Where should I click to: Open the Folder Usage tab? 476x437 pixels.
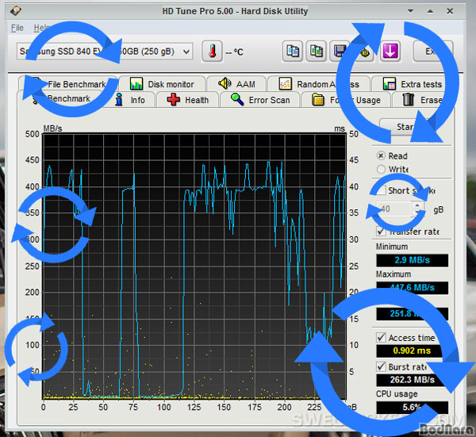[346, 100]
